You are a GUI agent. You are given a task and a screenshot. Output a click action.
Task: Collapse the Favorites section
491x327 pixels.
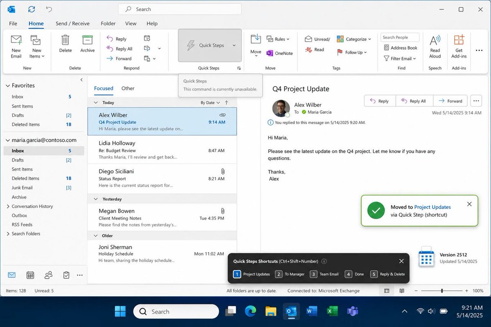7,86
